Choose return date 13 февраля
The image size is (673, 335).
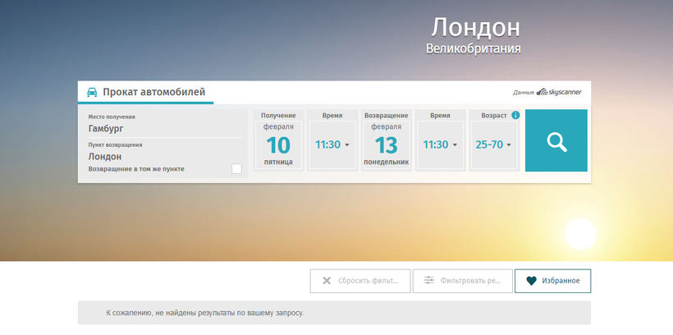[x=386, y=145]
